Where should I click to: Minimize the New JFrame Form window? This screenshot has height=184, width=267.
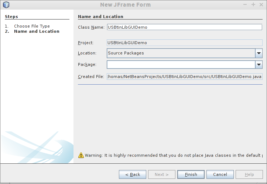point(245,4)
